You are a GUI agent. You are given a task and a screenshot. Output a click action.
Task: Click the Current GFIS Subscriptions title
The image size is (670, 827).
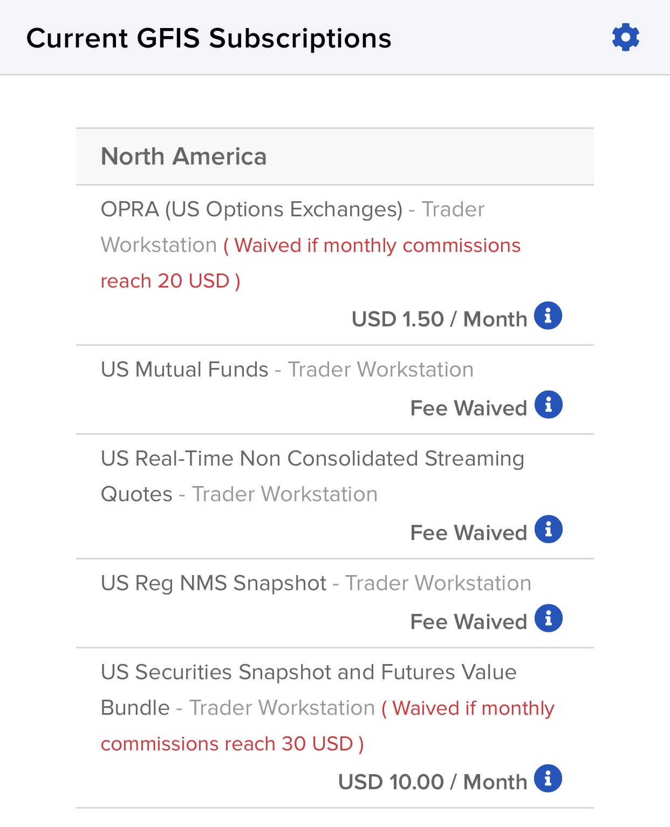(x=209, y=38)
